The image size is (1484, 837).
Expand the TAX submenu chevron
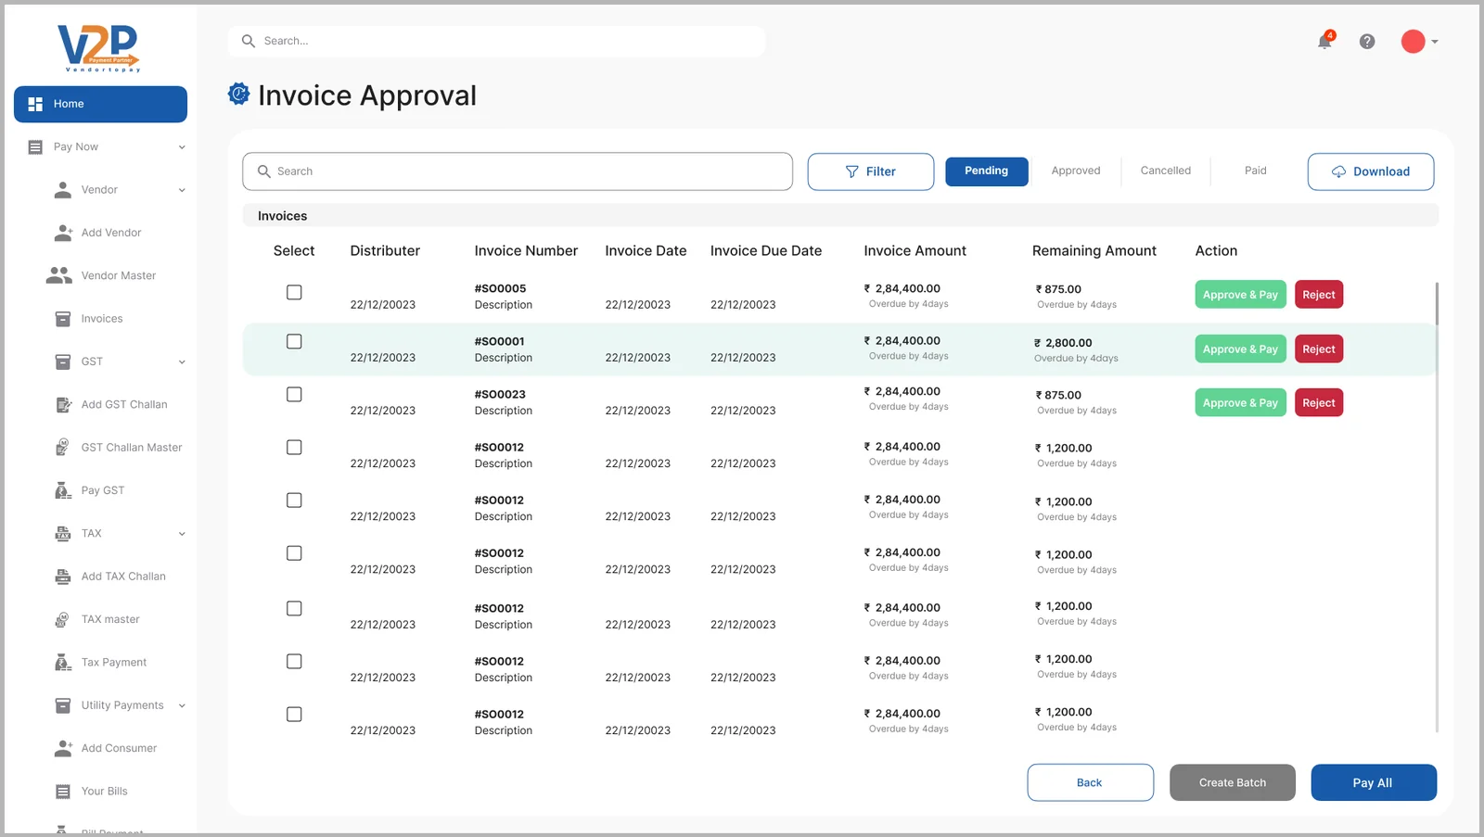pyautogui.click(x=182, y=533)
